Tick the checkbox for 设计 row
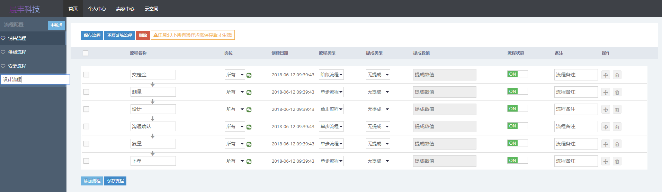Screen dimensions: 662x192 point(86,109)
